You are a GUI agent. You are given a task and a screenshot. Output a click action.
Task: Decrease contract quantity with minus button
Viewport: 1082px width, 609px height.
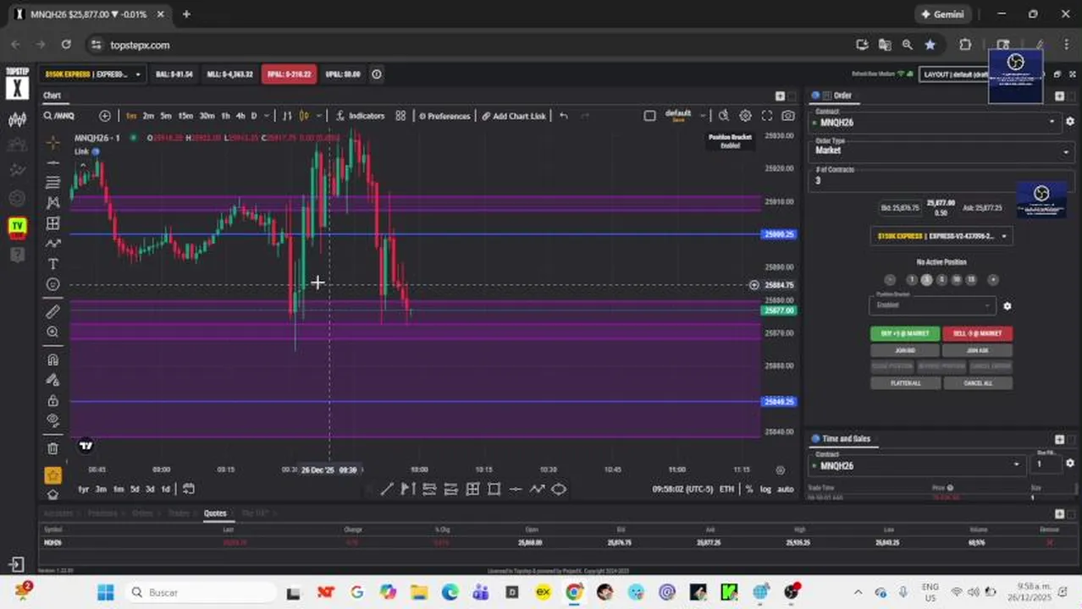(x=890, y=280)
